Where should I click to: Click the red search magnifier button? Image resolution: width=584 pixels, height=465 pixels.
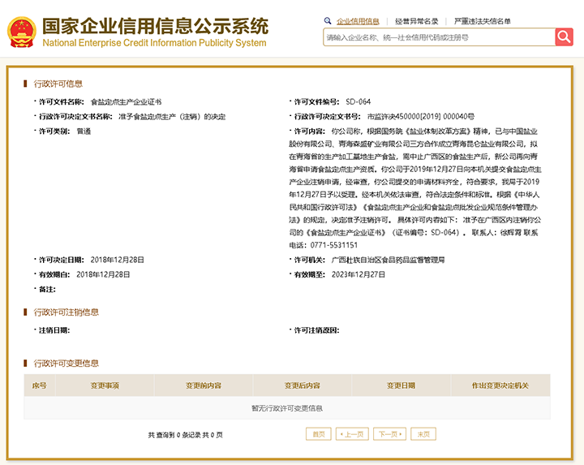564,37
